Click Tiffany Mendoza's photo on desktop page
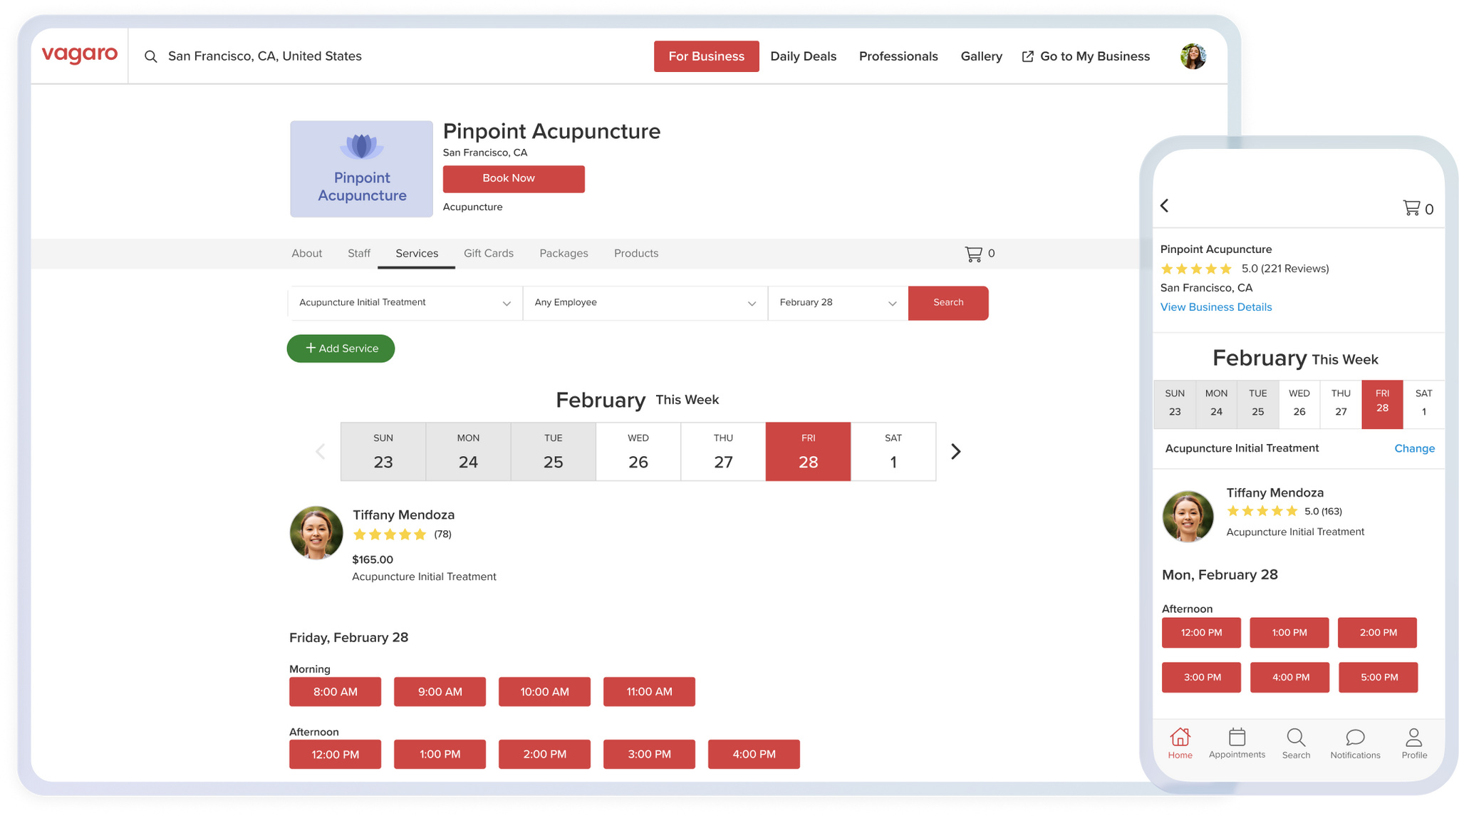The height and width of the screenshot is (816, 1459). [316, 532]
